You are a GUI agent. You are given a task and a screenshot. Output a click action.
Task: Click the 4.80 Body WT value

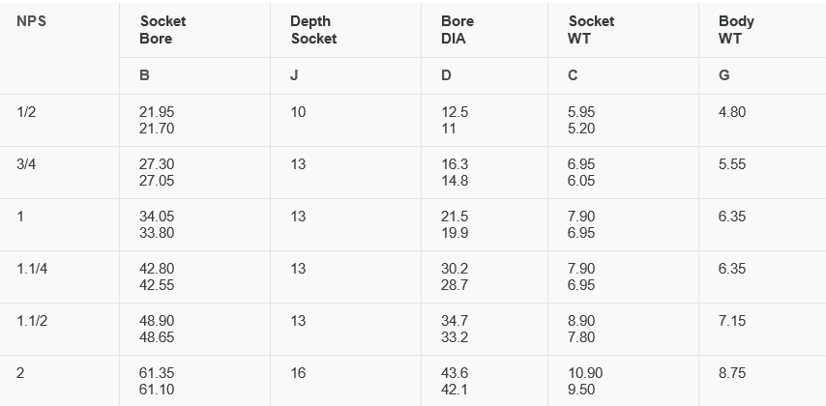pyautogui.click(x=732, y=112)
